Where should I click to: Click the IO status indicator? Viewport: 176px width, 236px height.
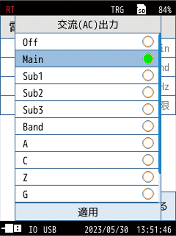33,229
